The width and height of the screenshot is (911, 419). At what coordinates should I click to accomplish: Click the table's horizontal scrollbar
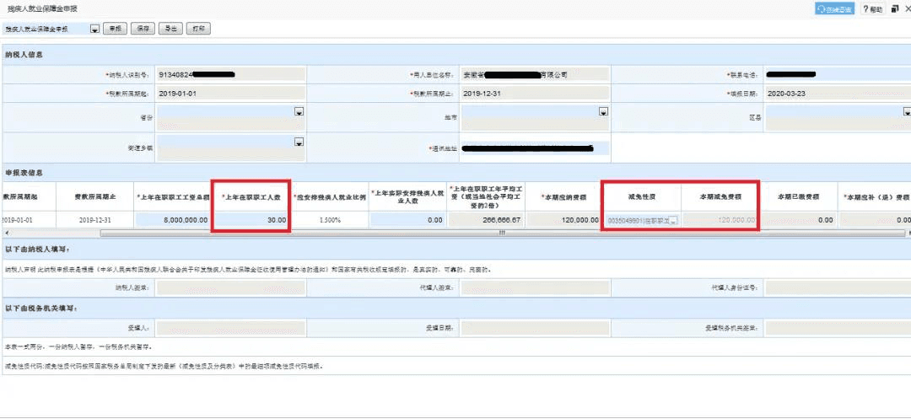[x=503, y=232]
